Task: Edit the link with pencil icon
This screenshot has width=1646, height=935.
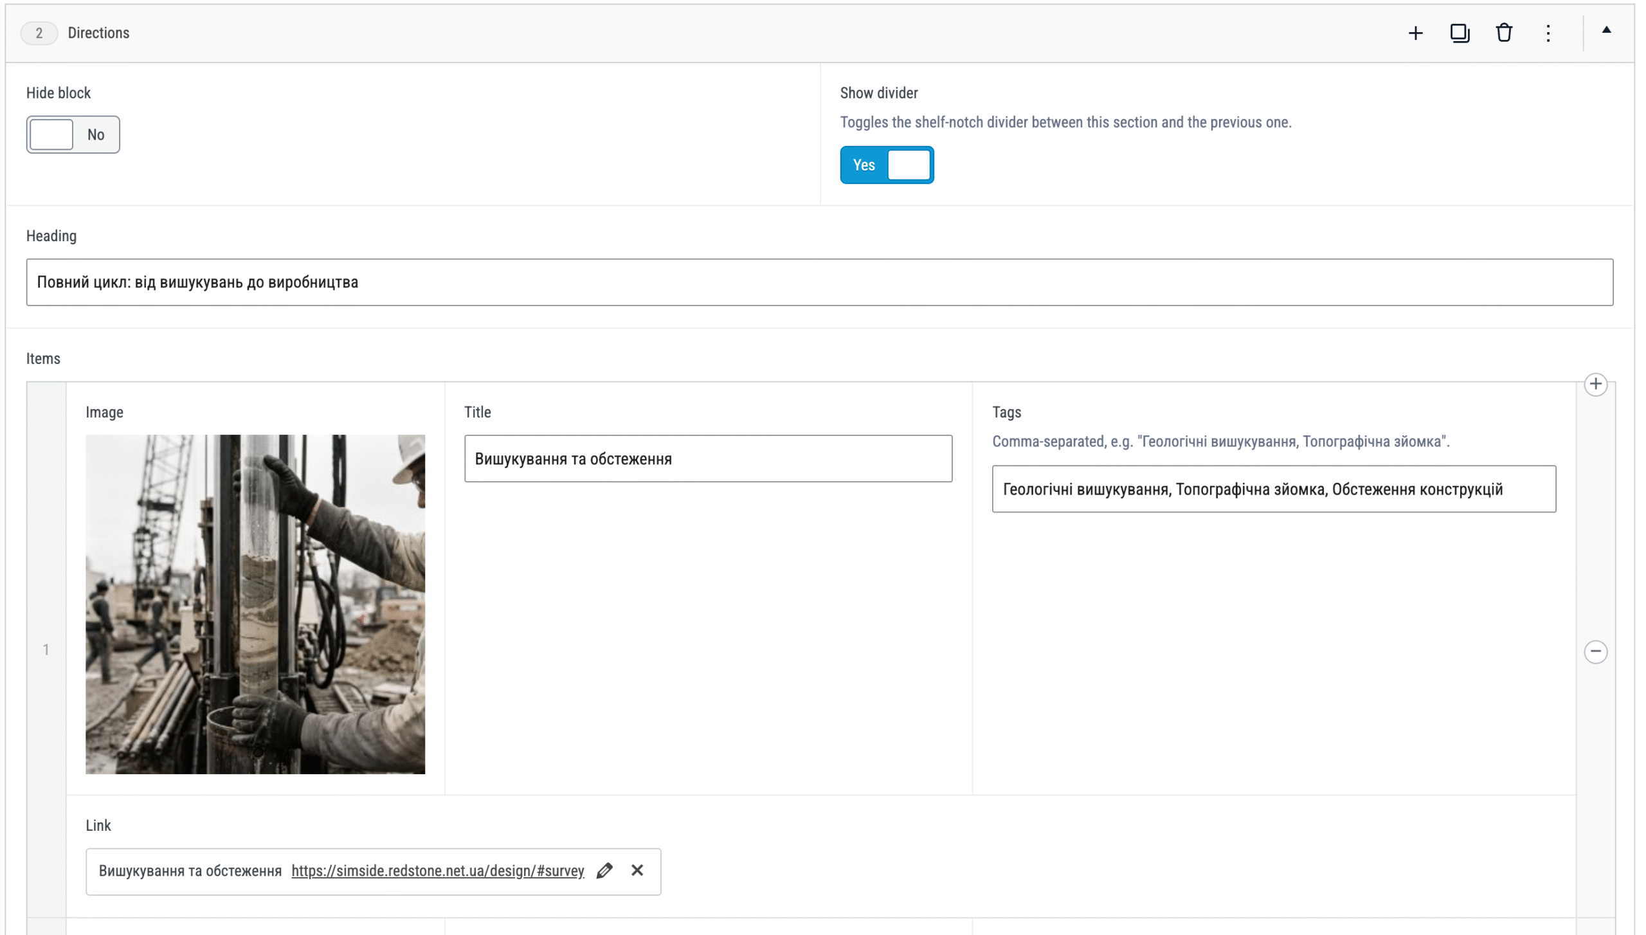Action: pyautogui.click(x=604, y=871)
